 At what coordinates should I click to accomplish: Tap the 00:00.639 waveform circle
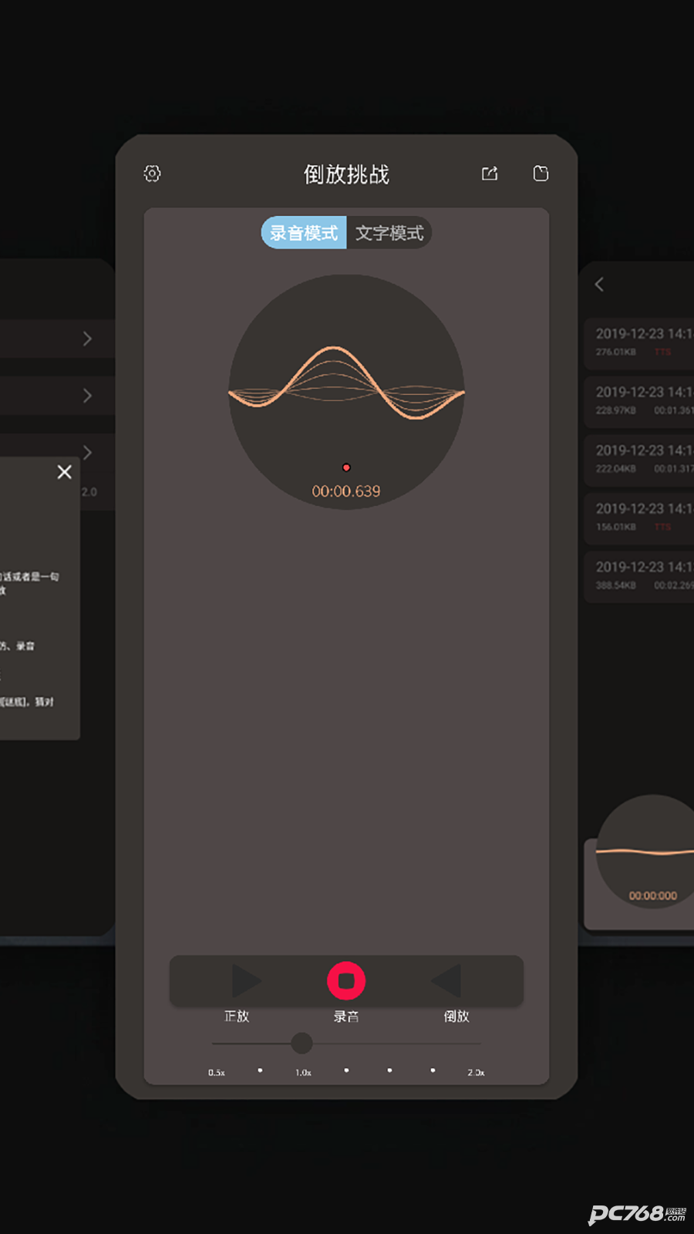346,392
